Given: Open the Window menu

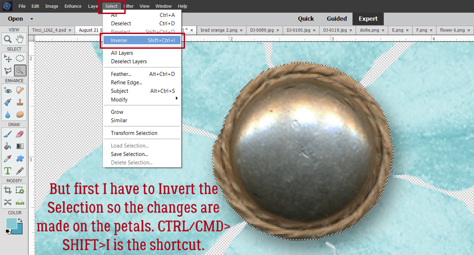Looking at the screenshot, I should point(164,6).
